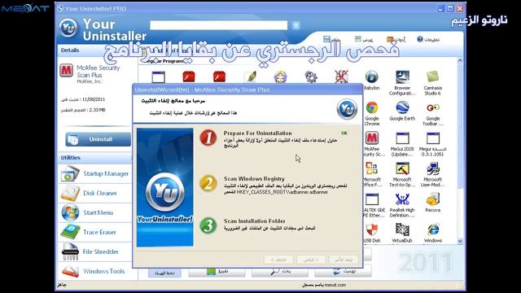
Task: Click the McAfee icon in Details panel
Action: pyautogui.click(x=67, y=71)
